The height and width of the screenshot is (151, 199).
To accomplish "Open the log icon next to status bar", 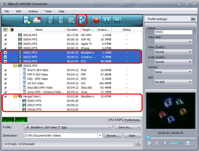I will (138, 144).
